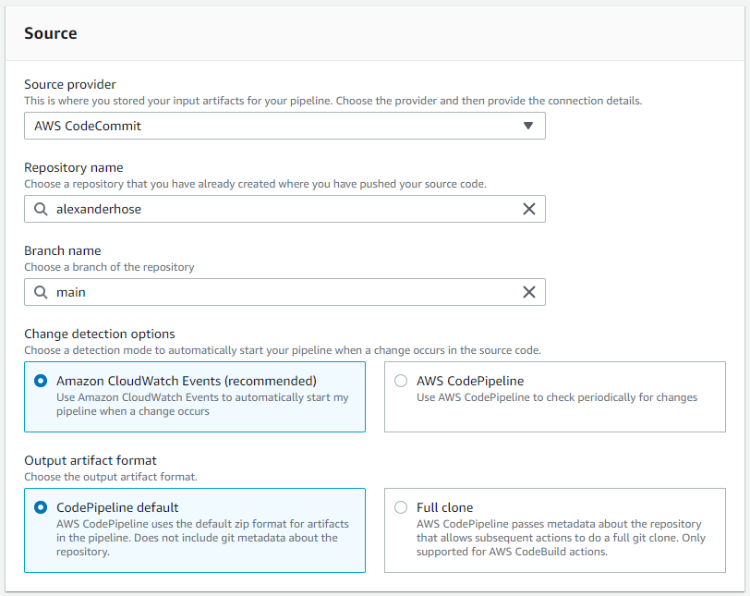The image size is (750, 596).
Task: Click the Full clone option description text
Action: [559, 538]
